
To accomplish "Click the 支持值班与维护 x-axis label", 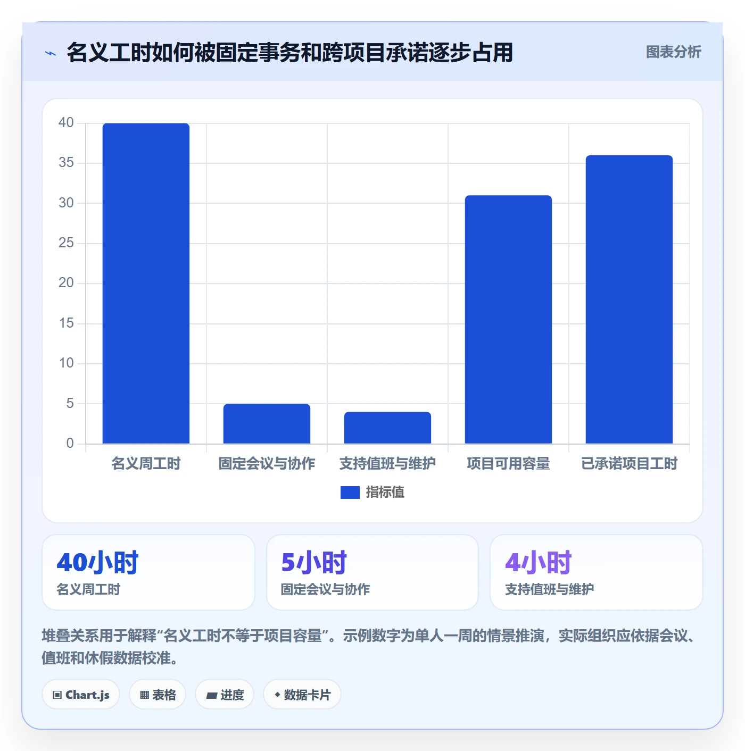I will (x=387, y=464).
